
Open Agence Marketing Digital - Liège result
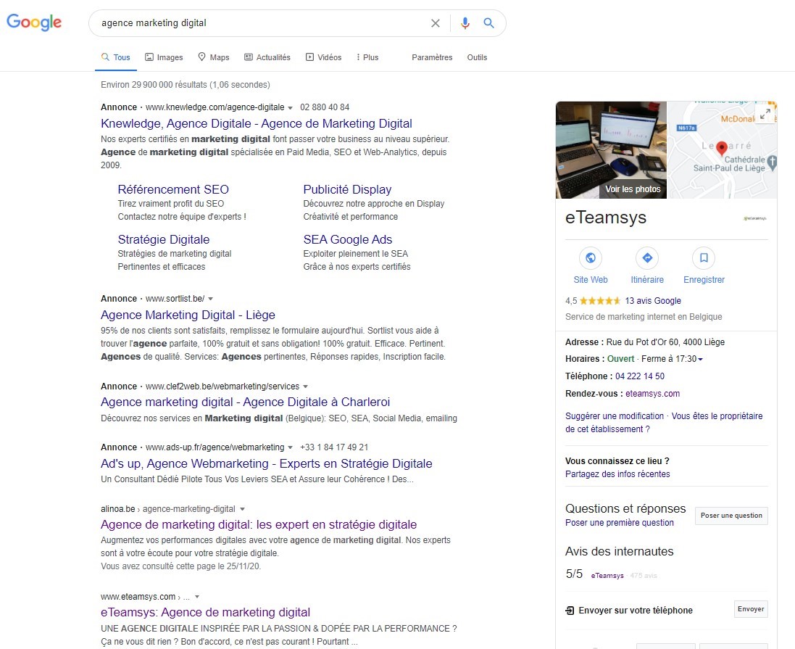coord(188,315)
